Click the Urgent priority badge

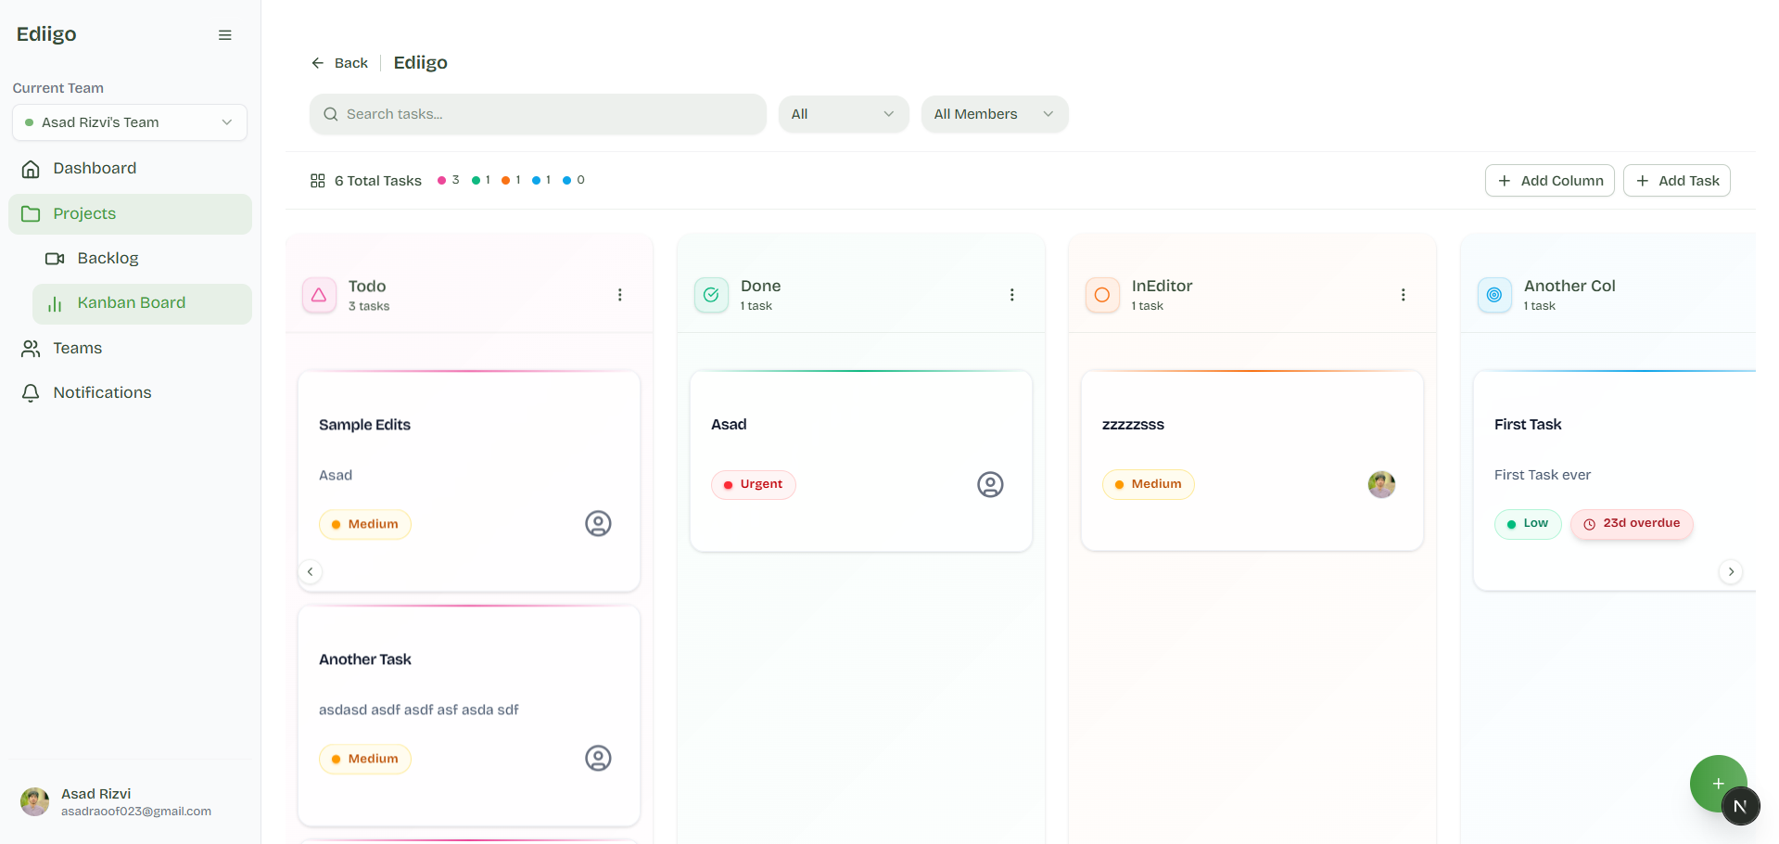pyautogui.click(x=754, y=485)
